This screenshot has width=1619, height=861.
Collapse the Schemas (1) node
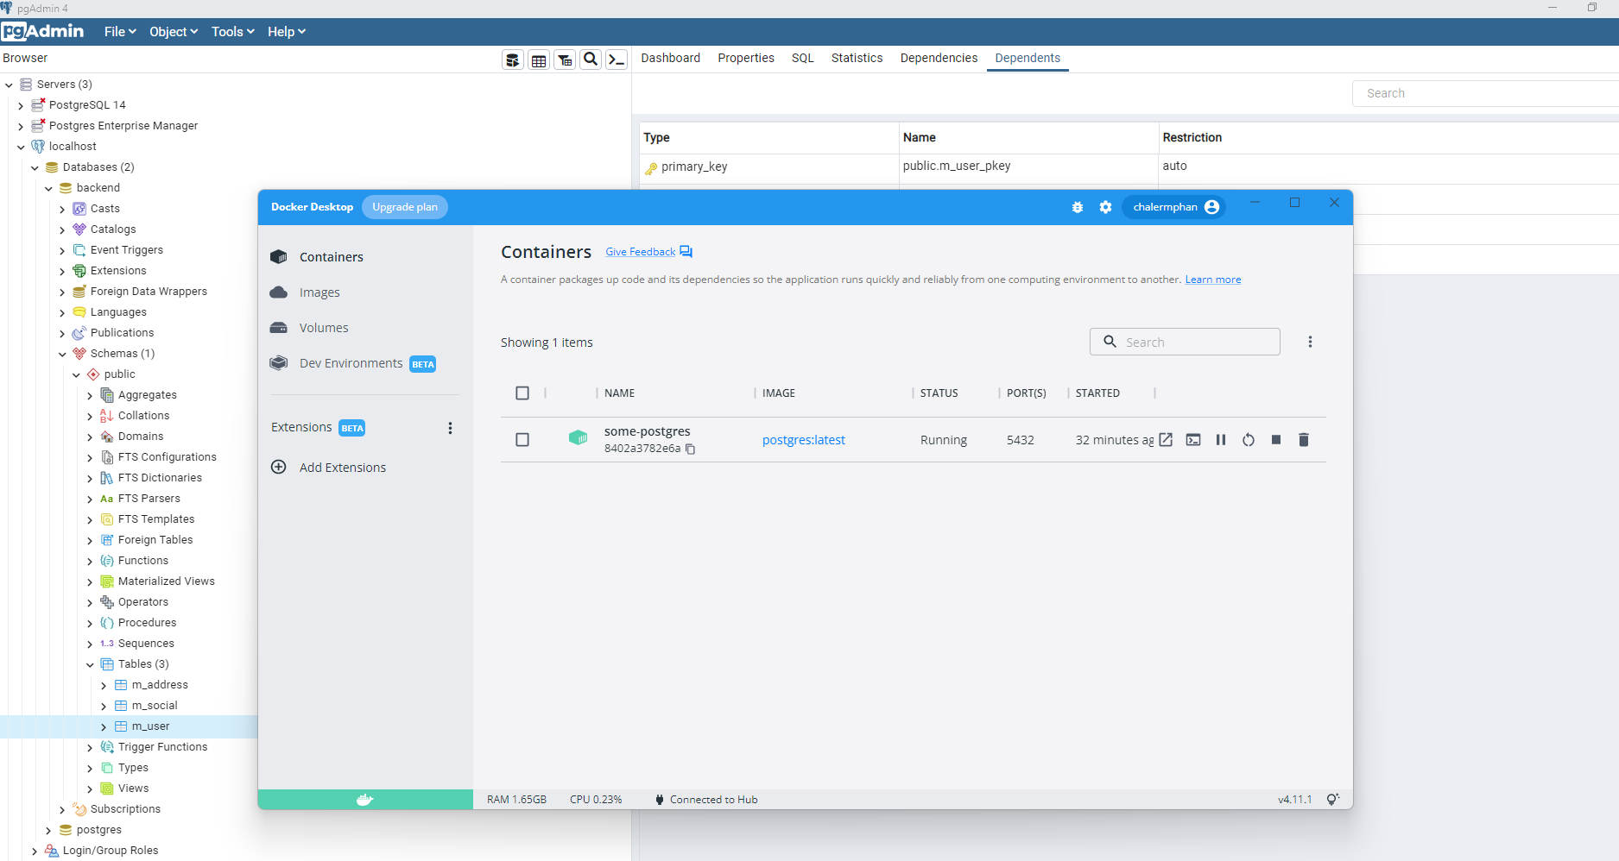click(x=62, y=354)
